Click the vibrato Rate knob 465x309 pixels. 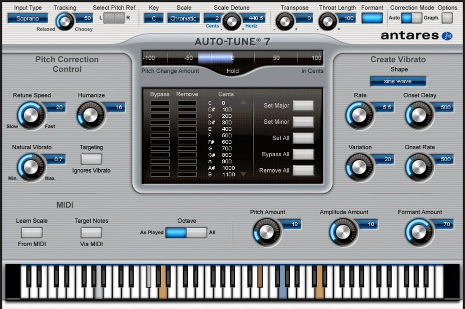359,115
